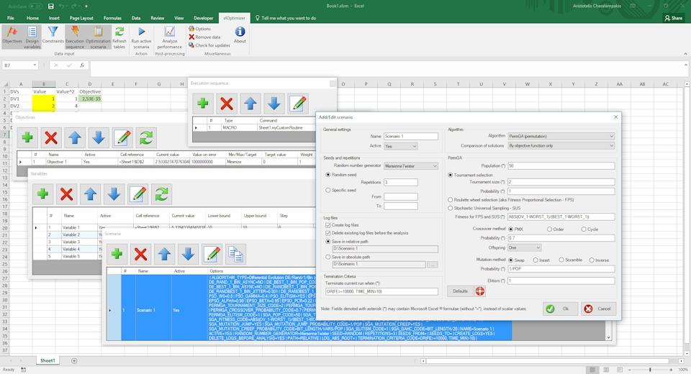Add a scenario in Scenaria window
Screen dimensions: 691x374
point(117,254)
